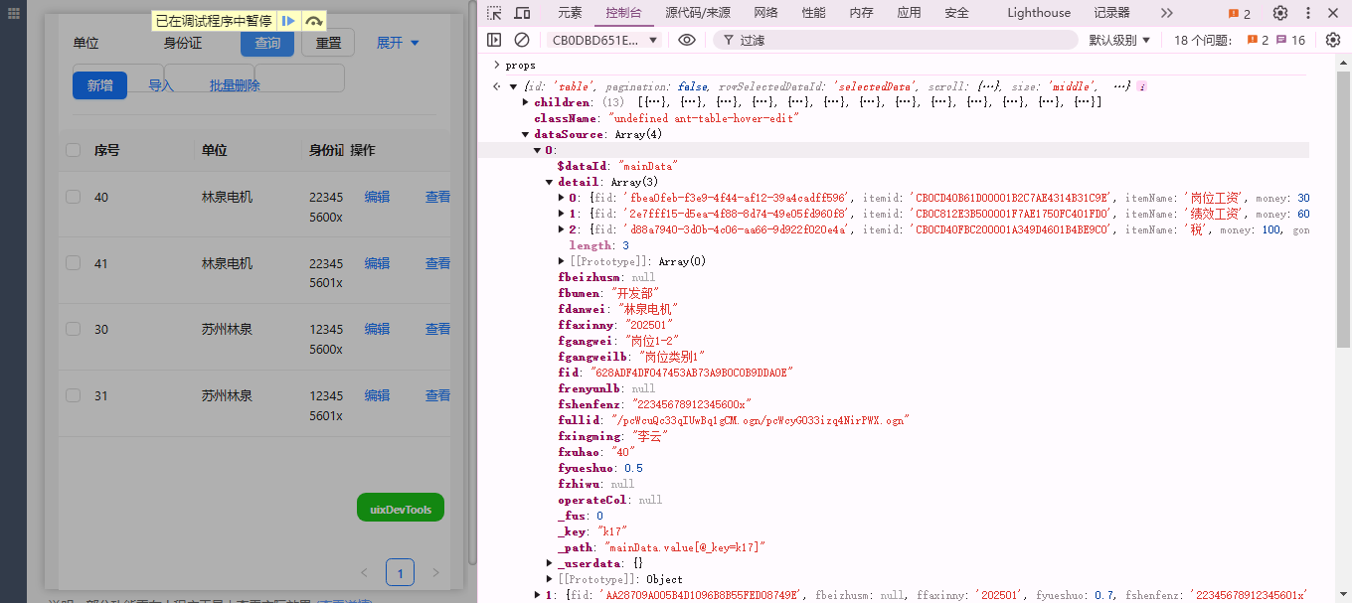This screenshot has width=1352, height=603.
Task: Check the row 40 checkbox
Action: point(73,197)
